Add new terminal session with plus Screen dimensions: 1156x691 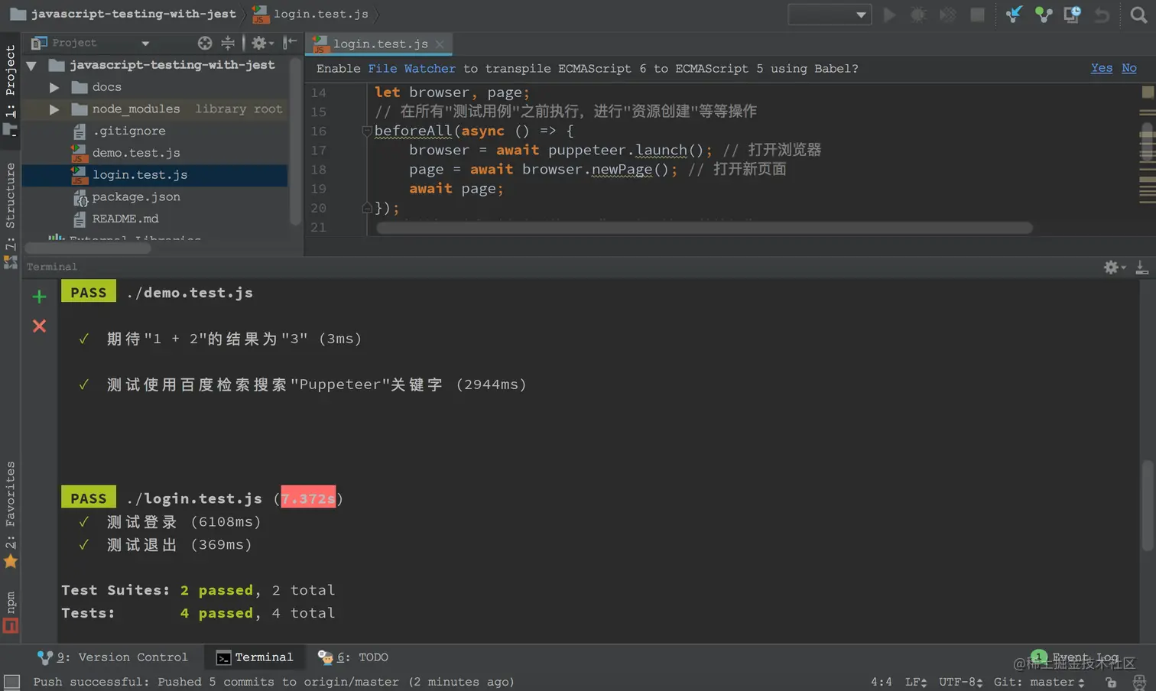tap(39, 297)
